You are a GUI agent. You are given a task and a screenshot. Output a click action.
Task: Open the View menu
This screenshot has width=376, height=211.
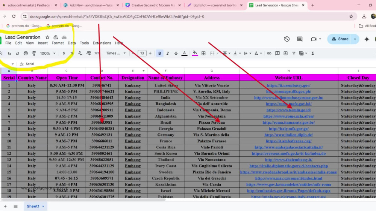pos(30,43)
